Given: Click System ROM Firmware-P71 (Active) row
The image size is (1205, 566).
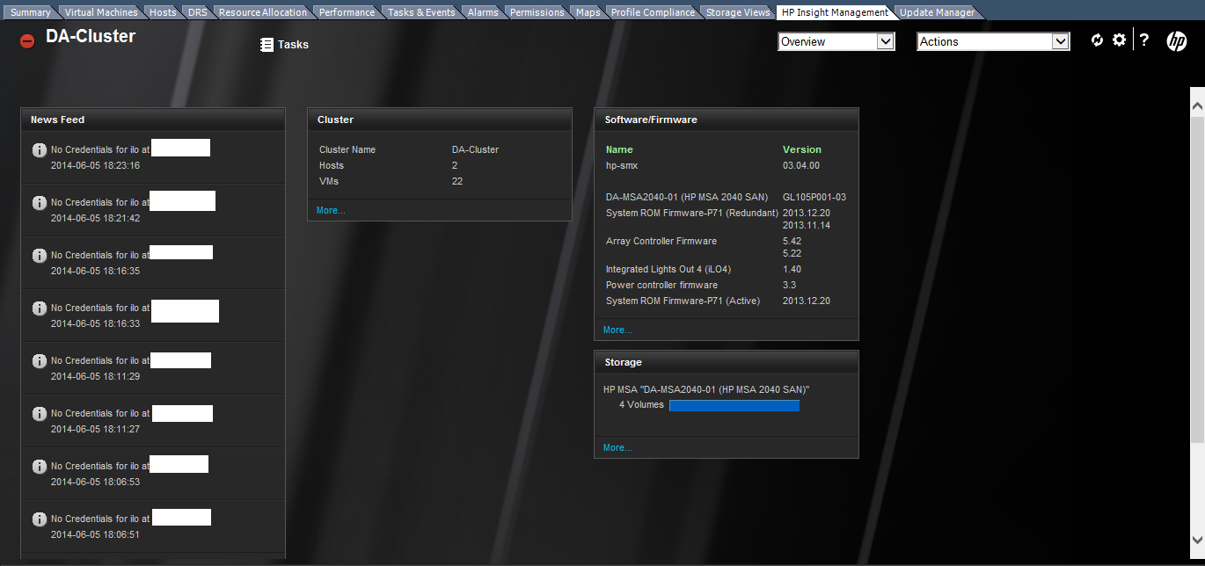Looking at the screenshot, I should [727, 301].
